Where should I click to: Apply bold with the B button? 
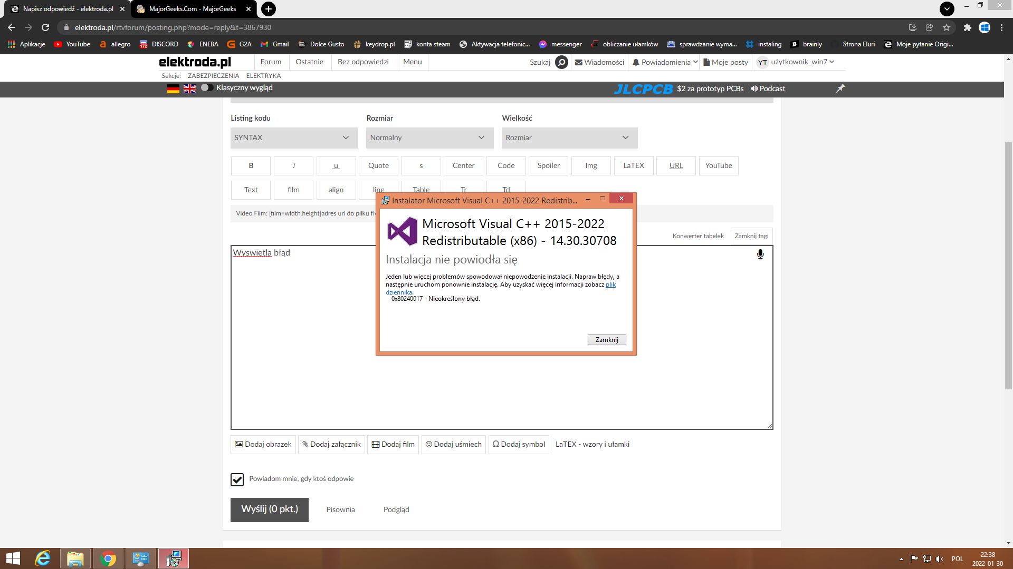click(x=251, y=166)
